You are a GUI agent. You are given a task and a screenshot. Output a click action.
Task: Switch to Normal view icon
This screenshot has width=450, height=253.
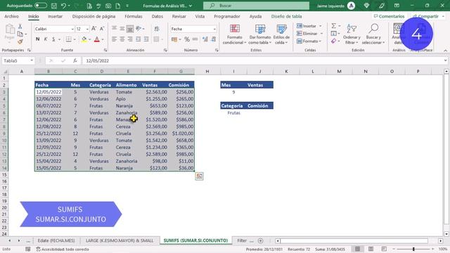[357, 249]
